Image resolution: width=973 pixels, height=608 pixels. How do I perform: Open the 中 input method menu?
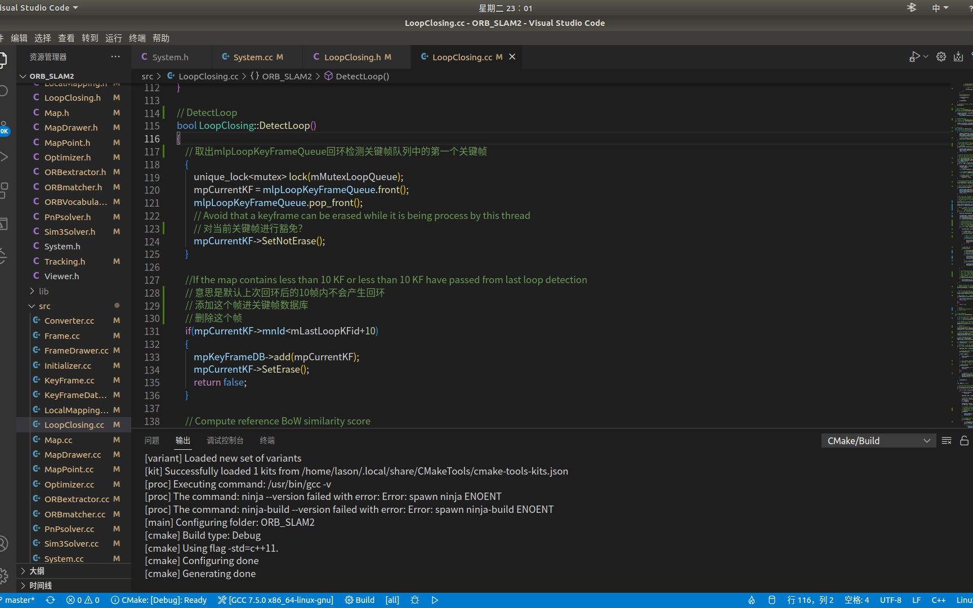point(940,8)
